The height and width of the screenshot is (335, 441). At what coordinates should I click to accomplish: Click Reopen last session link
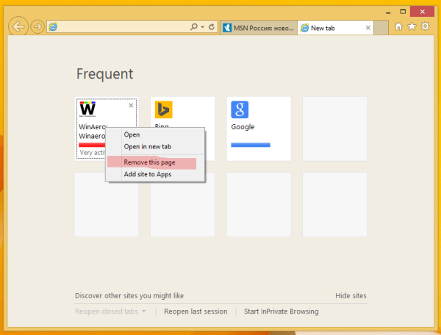point(196,311)
